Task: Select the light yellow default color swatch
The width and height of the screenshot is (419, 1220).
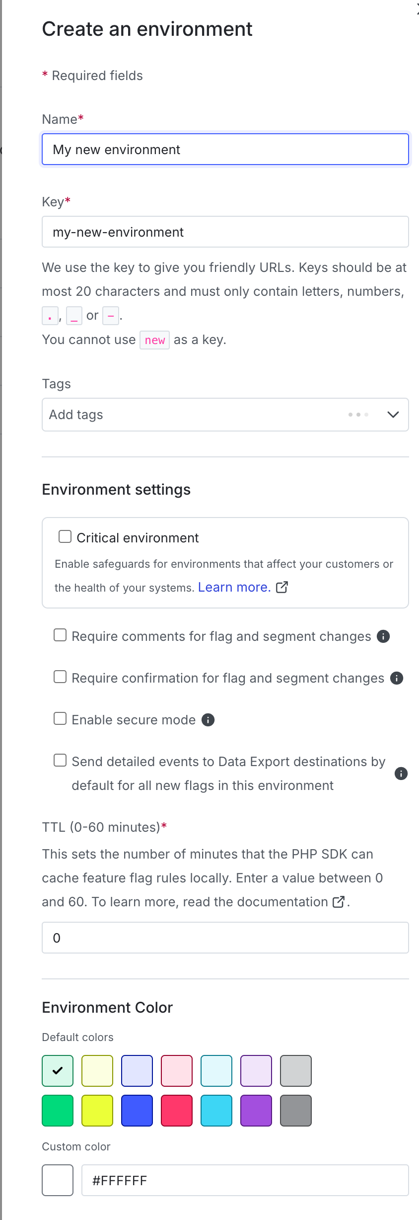Action: tap(97, 1071)
